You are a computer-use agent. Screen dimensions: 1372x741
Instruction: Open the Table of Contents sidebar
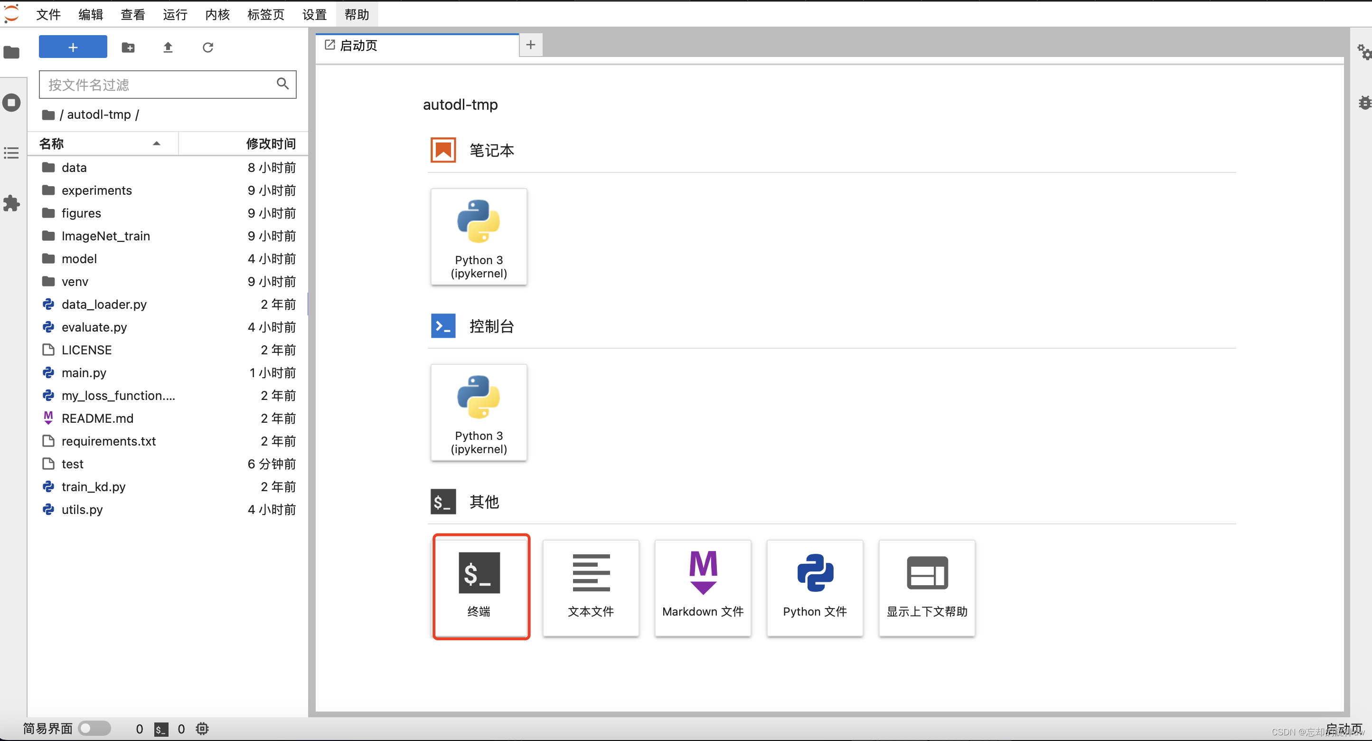(12, 153)
